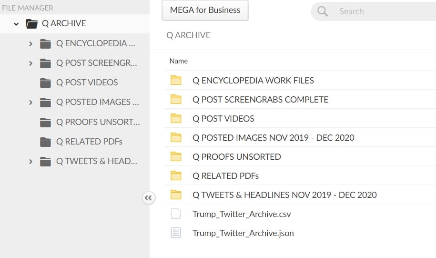Open Q TWEETS & HEADLINES NOV 2019 - DEC 2020 folder
Image resolution: width=436 pixels, height=258 pixels.
click(284, 195)
